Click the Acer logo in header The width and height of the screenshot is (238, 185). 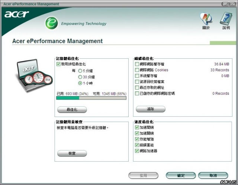(17, 14)
